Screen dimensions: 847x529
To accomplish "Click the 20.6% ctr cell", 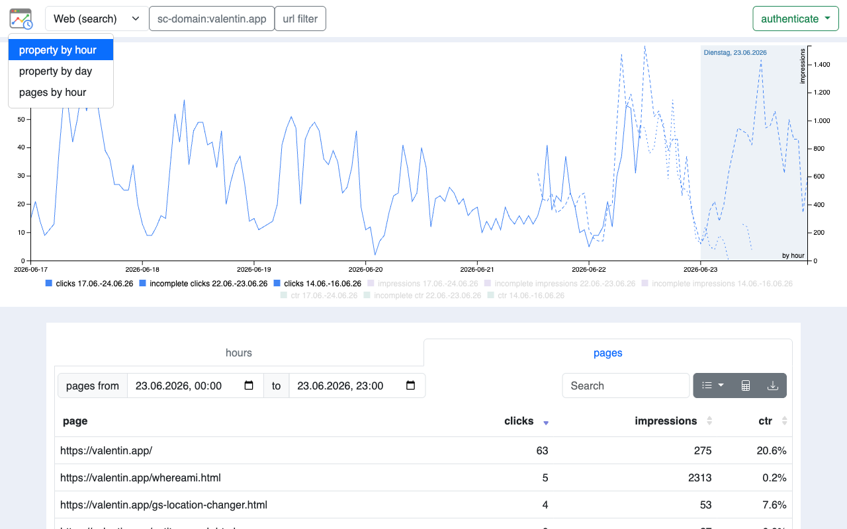I will pos(772,450).
